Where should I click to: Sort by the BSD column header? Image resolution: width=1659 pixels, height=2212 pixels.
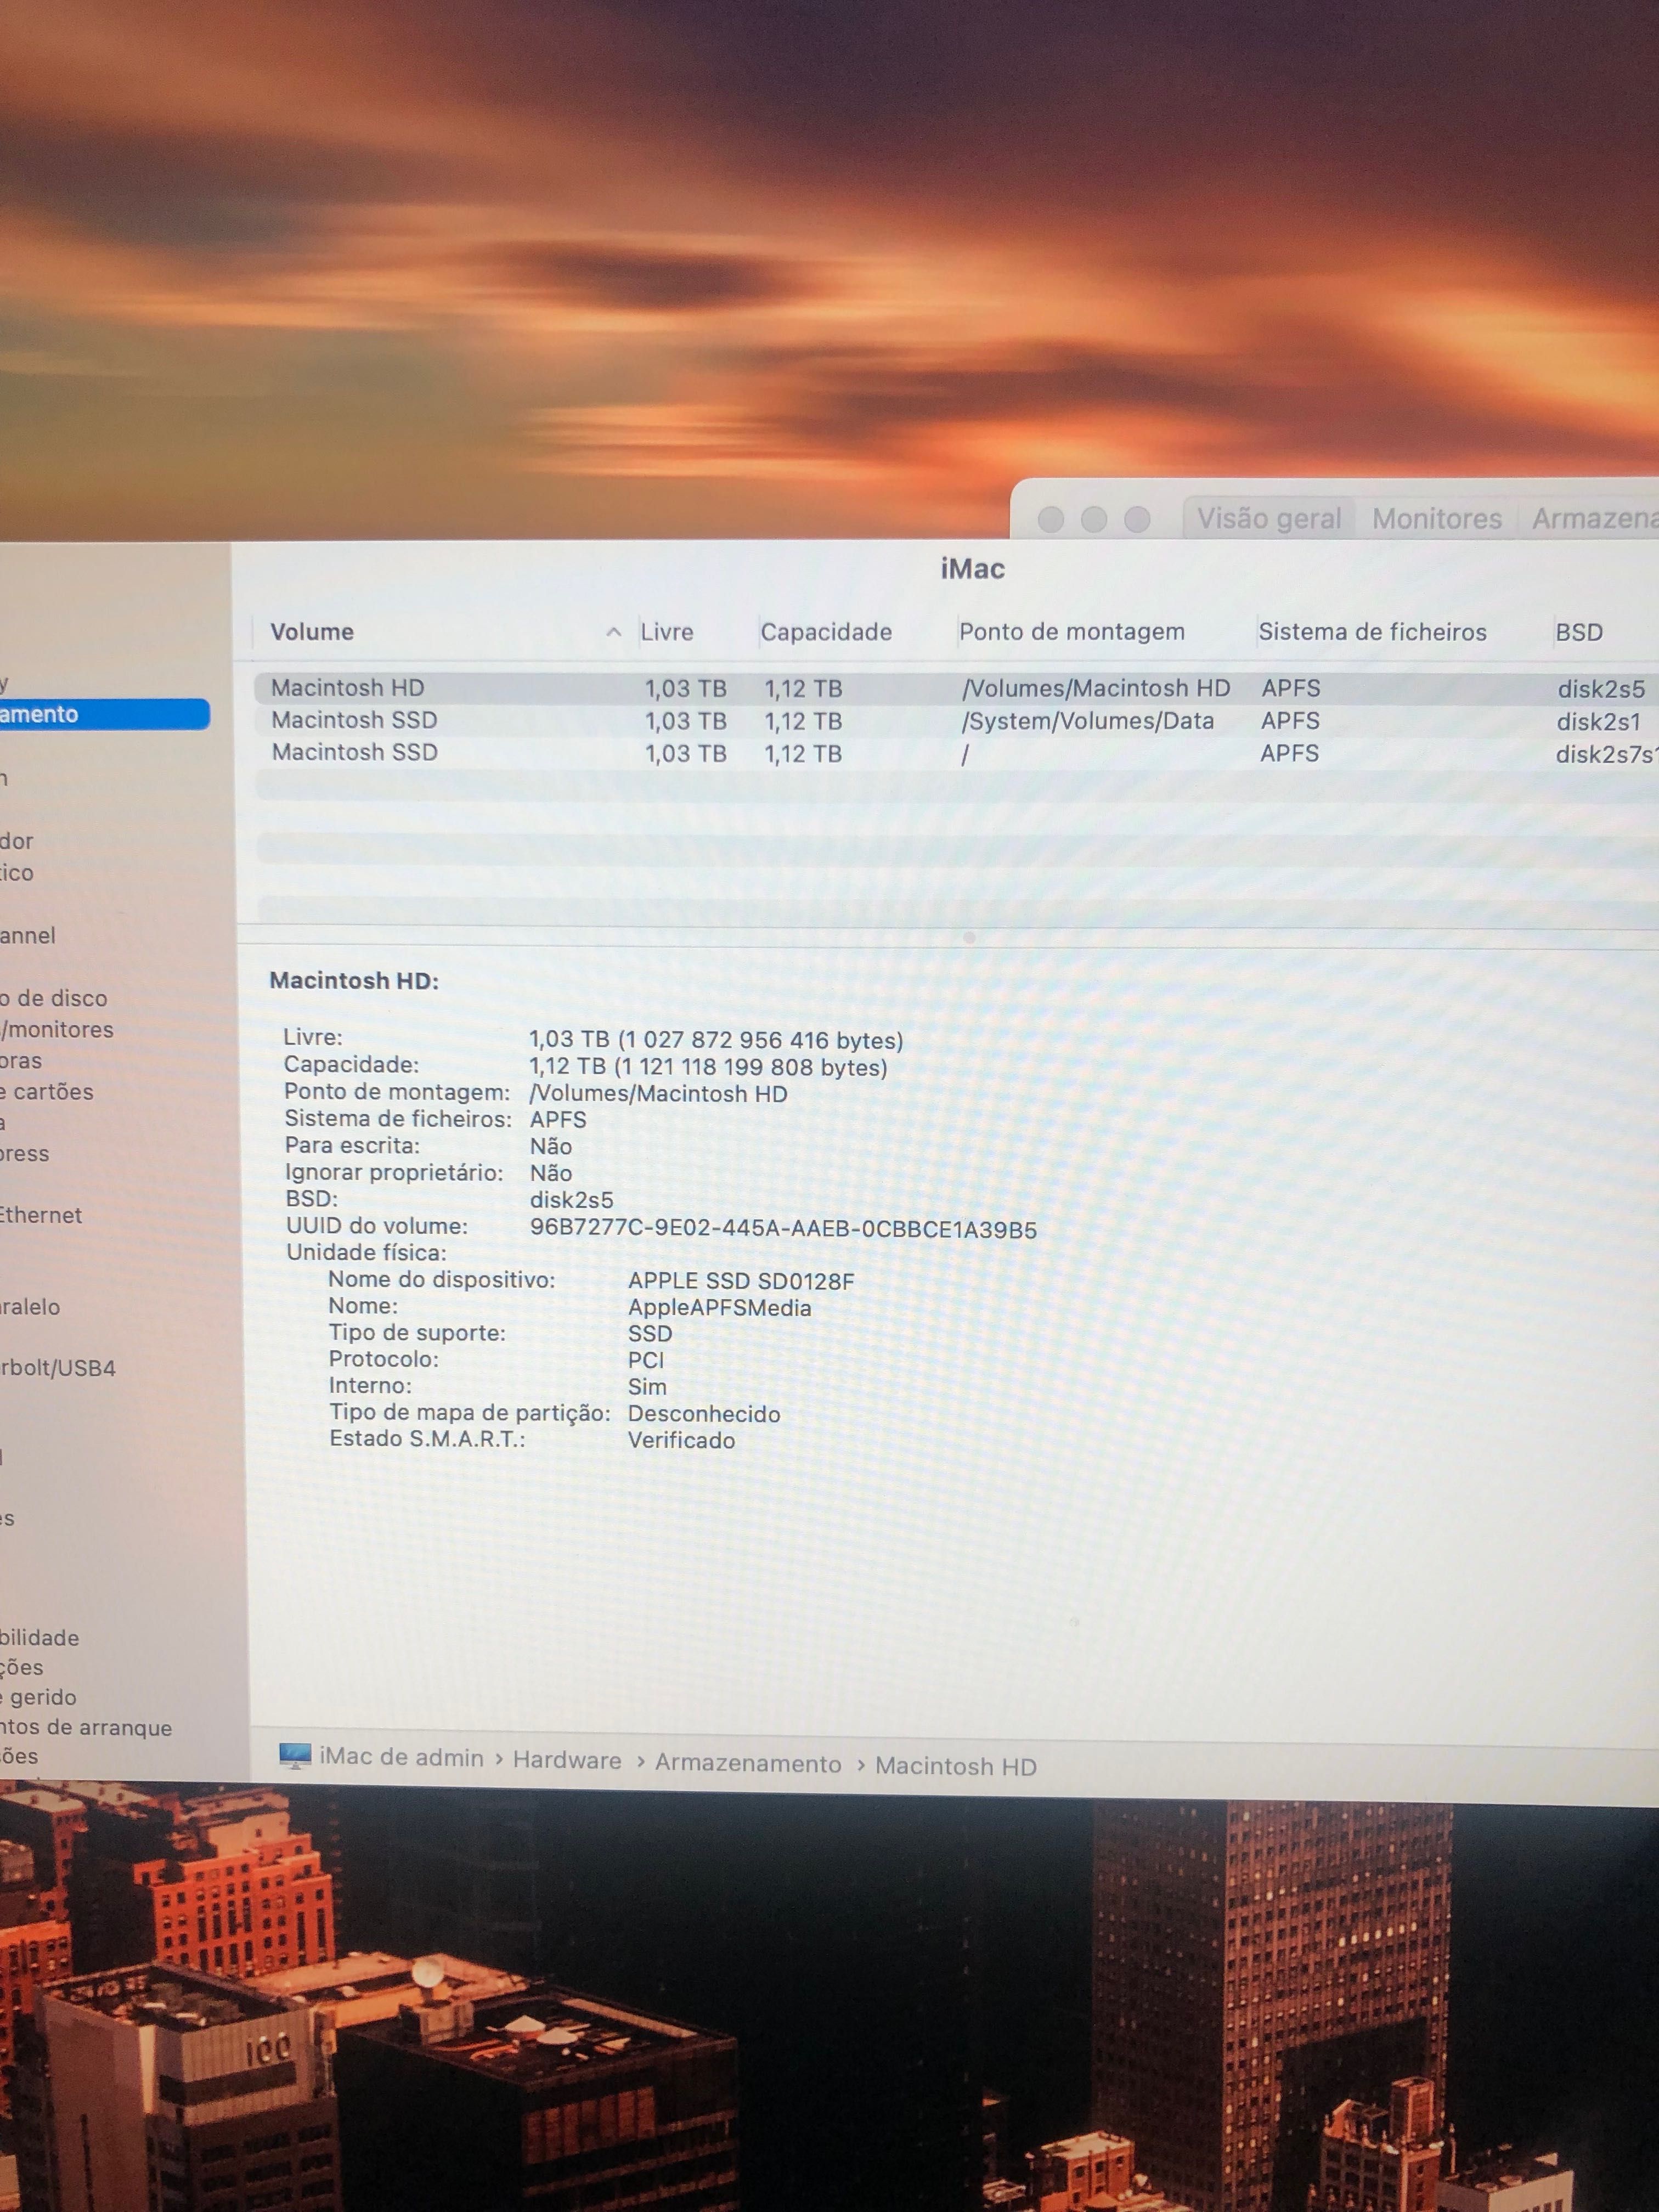click(1579, 632)
